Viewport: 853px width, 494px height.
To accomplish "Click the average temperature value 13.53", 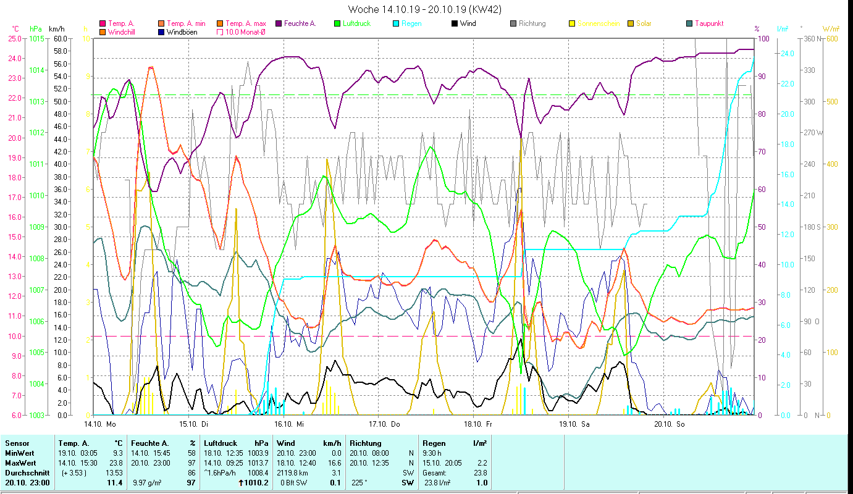I will (x=113, y=472).
